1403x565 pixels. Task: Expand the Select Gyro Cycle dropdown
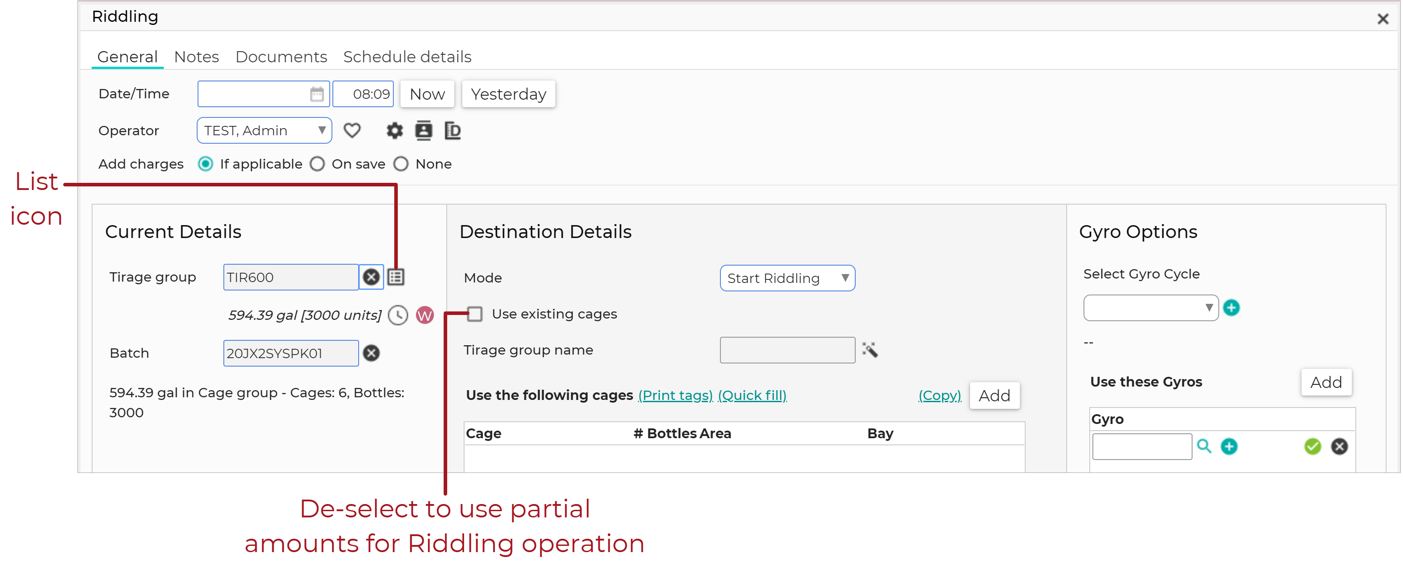pos(1150,307)
